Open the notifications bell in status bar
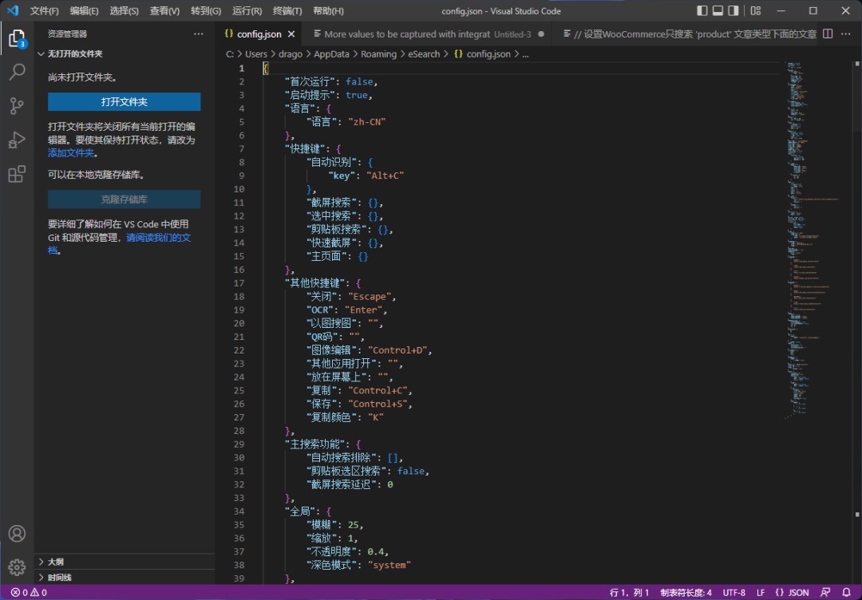 (x=846, y=593)
